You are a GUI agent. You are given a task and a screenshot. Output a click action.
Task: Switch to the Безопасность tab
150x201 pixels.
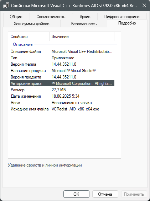[x=84, y=24]
